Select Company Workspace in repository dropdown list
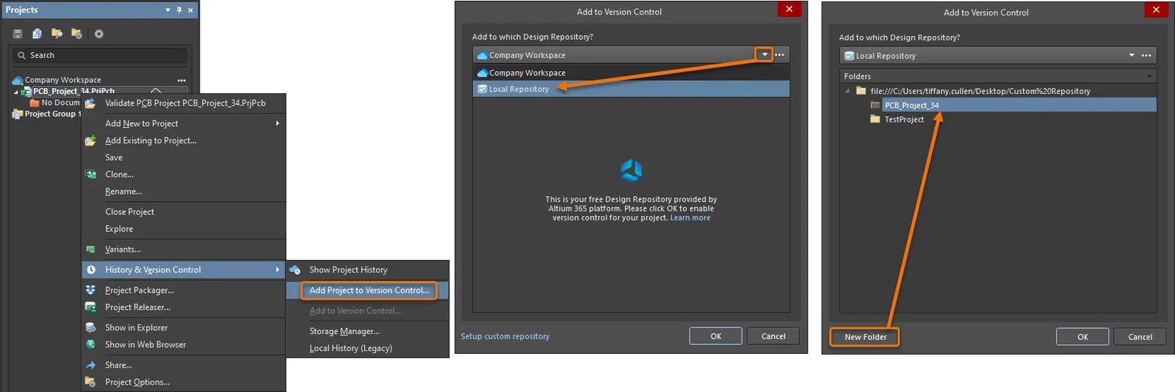1175x392 pixels. click(x=631, y=73)
